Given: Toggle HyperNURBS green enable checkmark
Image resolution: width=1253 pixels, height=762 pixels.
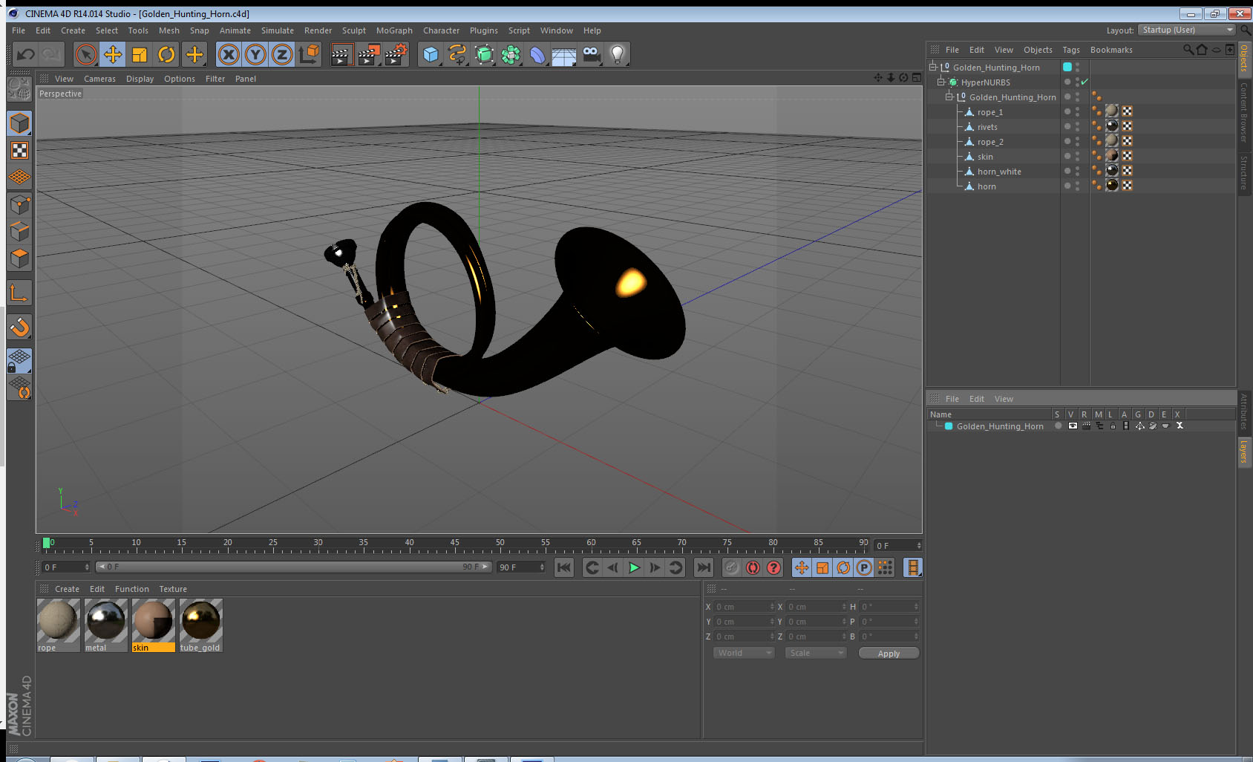Looking at the screenshot, I should 1084,82.
